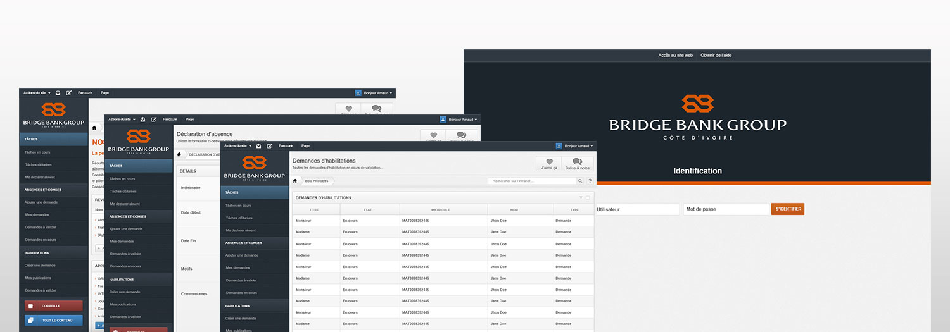Image resolution: width=950 pixels, height=332 pixels.
Task: Open Actions du site dropdown in Déclaration d'absence window
Action: click(122, 119)
